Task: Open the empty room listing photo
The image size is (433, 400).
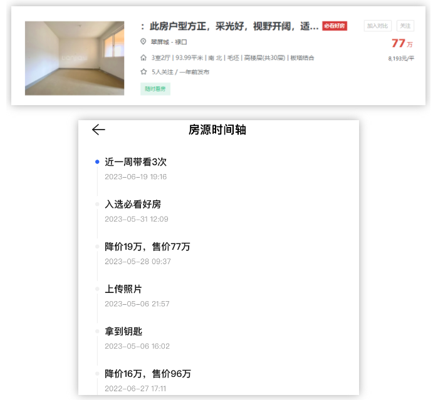Action: click(75, 58)
